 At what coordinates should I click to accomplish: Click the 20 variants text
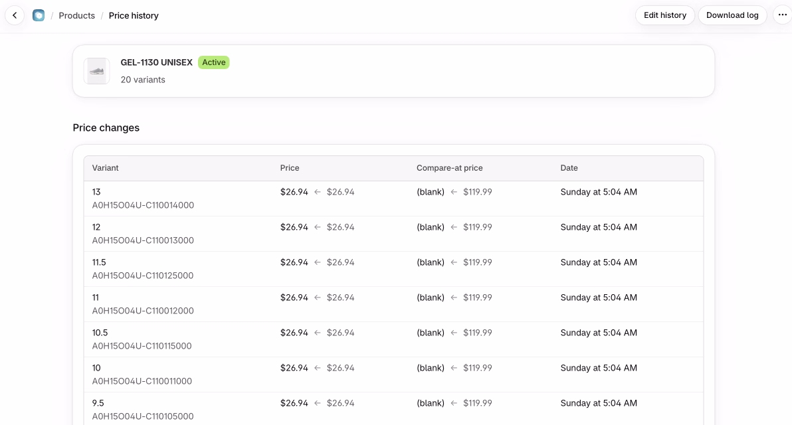[x=143, y=80]
